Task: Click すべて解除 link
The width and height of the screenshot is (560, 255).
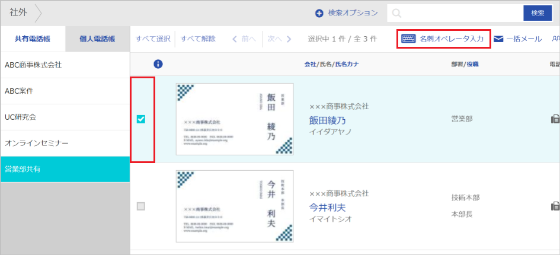Action: 198,39
